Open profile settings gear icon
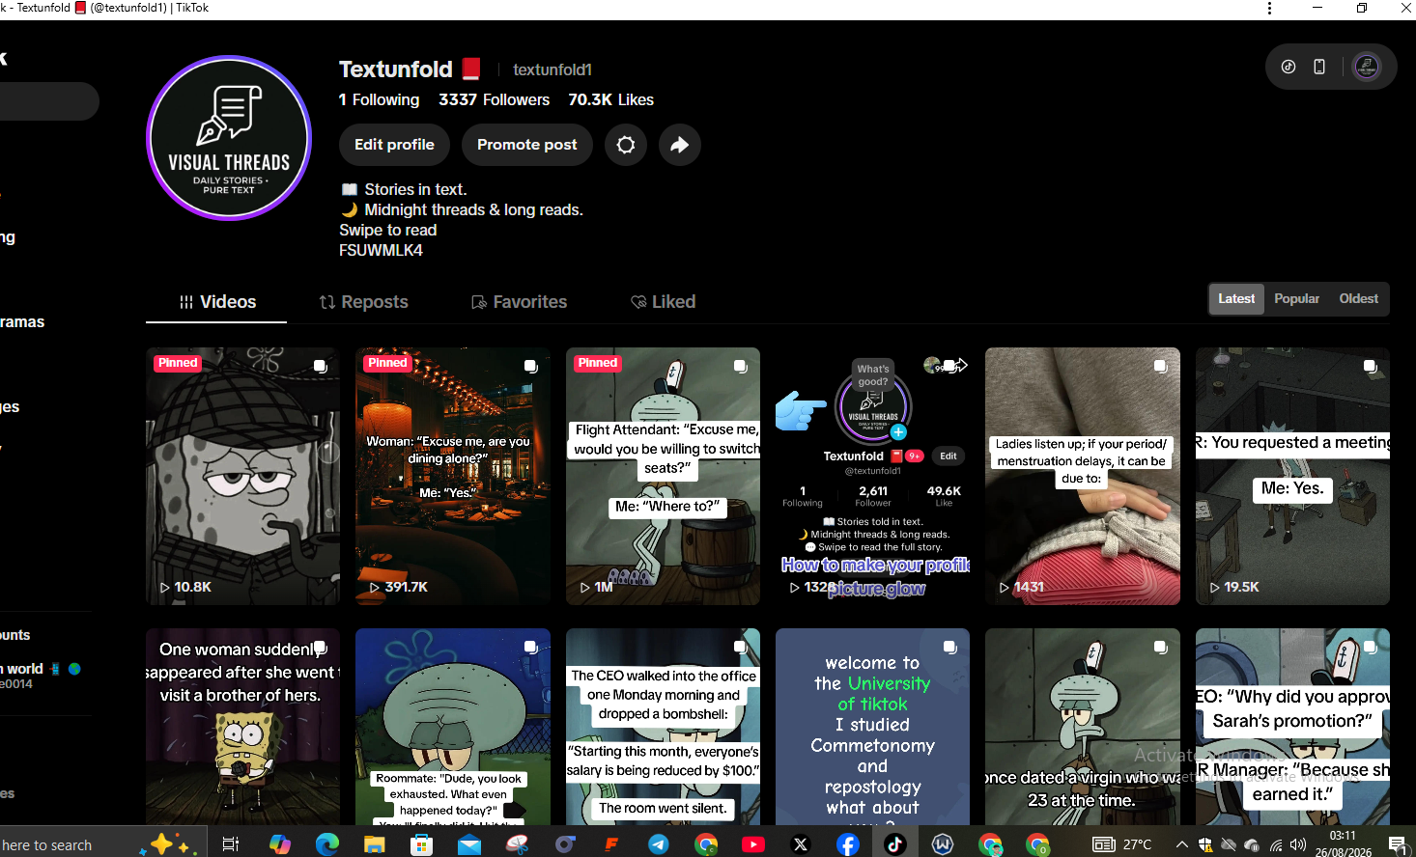 [626, 145]
